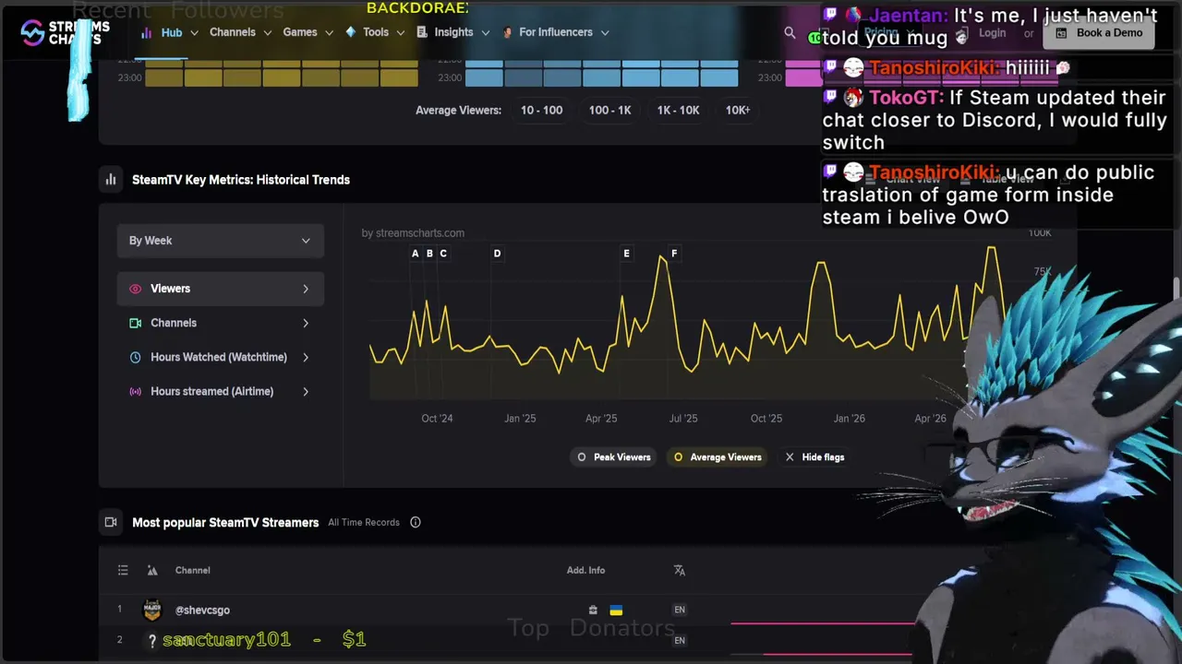
Task: Open the info icon next to All Time Records
Action: [x=416, y=522]
